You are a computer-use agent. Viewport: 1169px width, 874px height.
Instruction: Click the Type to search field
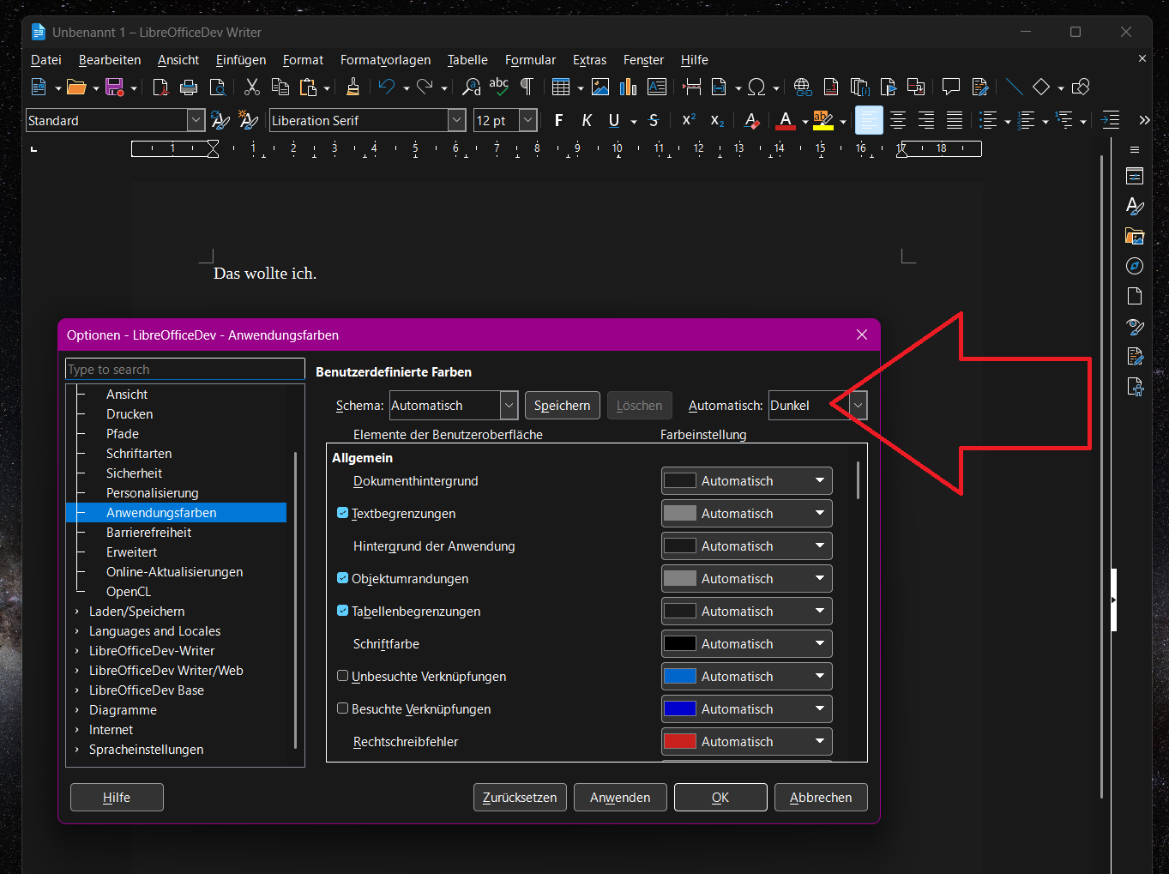[185, 369]
